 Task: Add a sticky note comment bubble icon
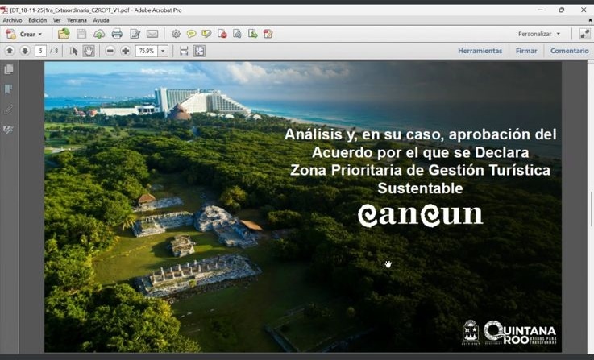(x=191, y=34)
